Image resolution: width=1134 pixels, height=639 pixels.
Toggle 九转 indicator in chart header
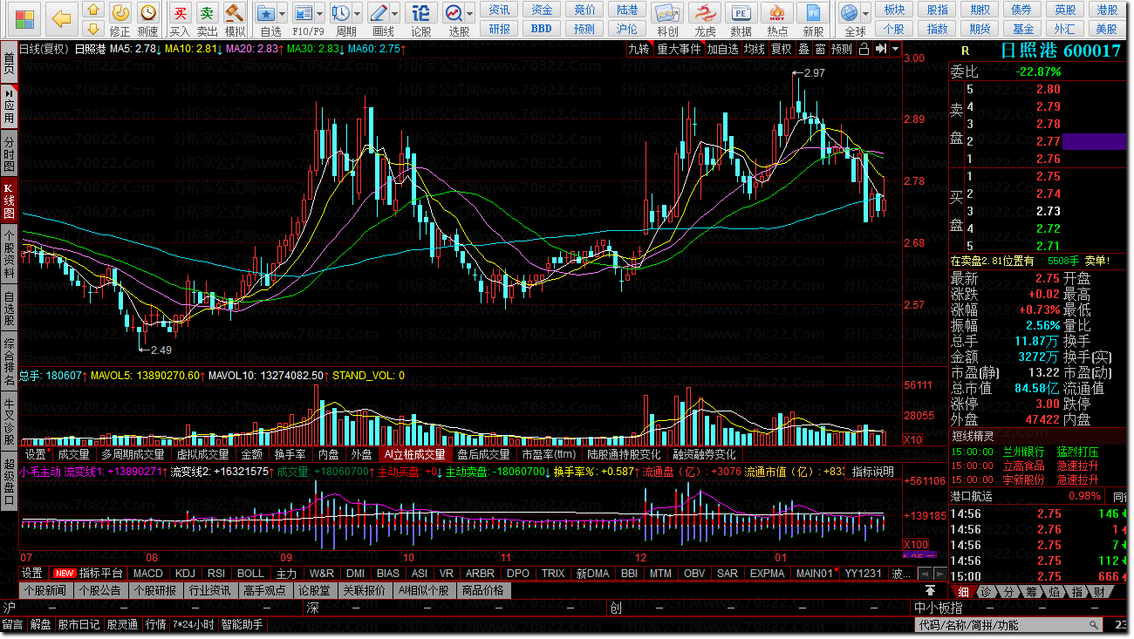(639, 49)
